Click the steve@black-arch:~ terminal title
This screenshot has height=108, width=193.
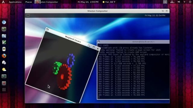point(143,42)
